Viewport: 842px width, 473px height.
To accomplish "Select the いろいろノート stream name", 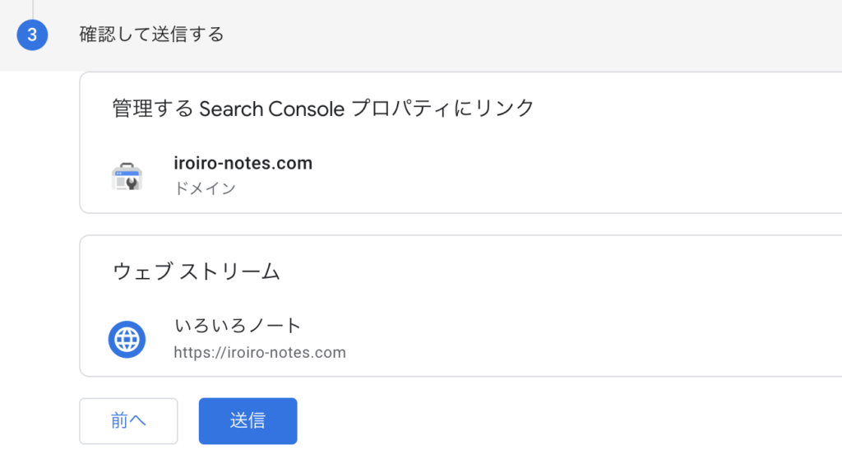I will (x=238, y=326).
